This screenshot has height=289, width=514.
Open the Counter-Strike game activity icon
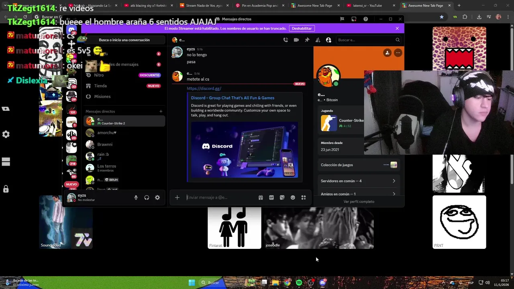(328, 123)
